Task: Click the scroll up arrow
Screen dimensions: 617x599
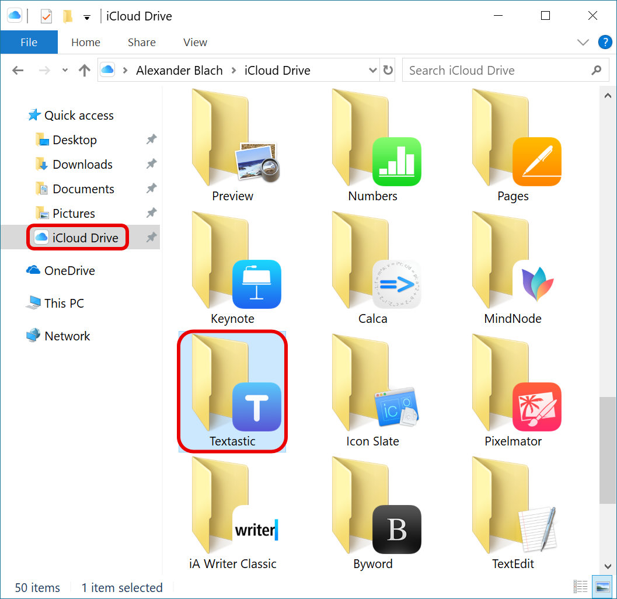Action: pos(608,96)
